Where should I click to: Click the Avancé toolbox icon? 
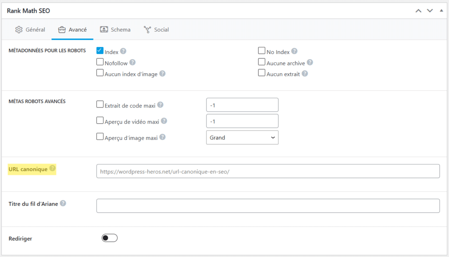pos(62,29)
